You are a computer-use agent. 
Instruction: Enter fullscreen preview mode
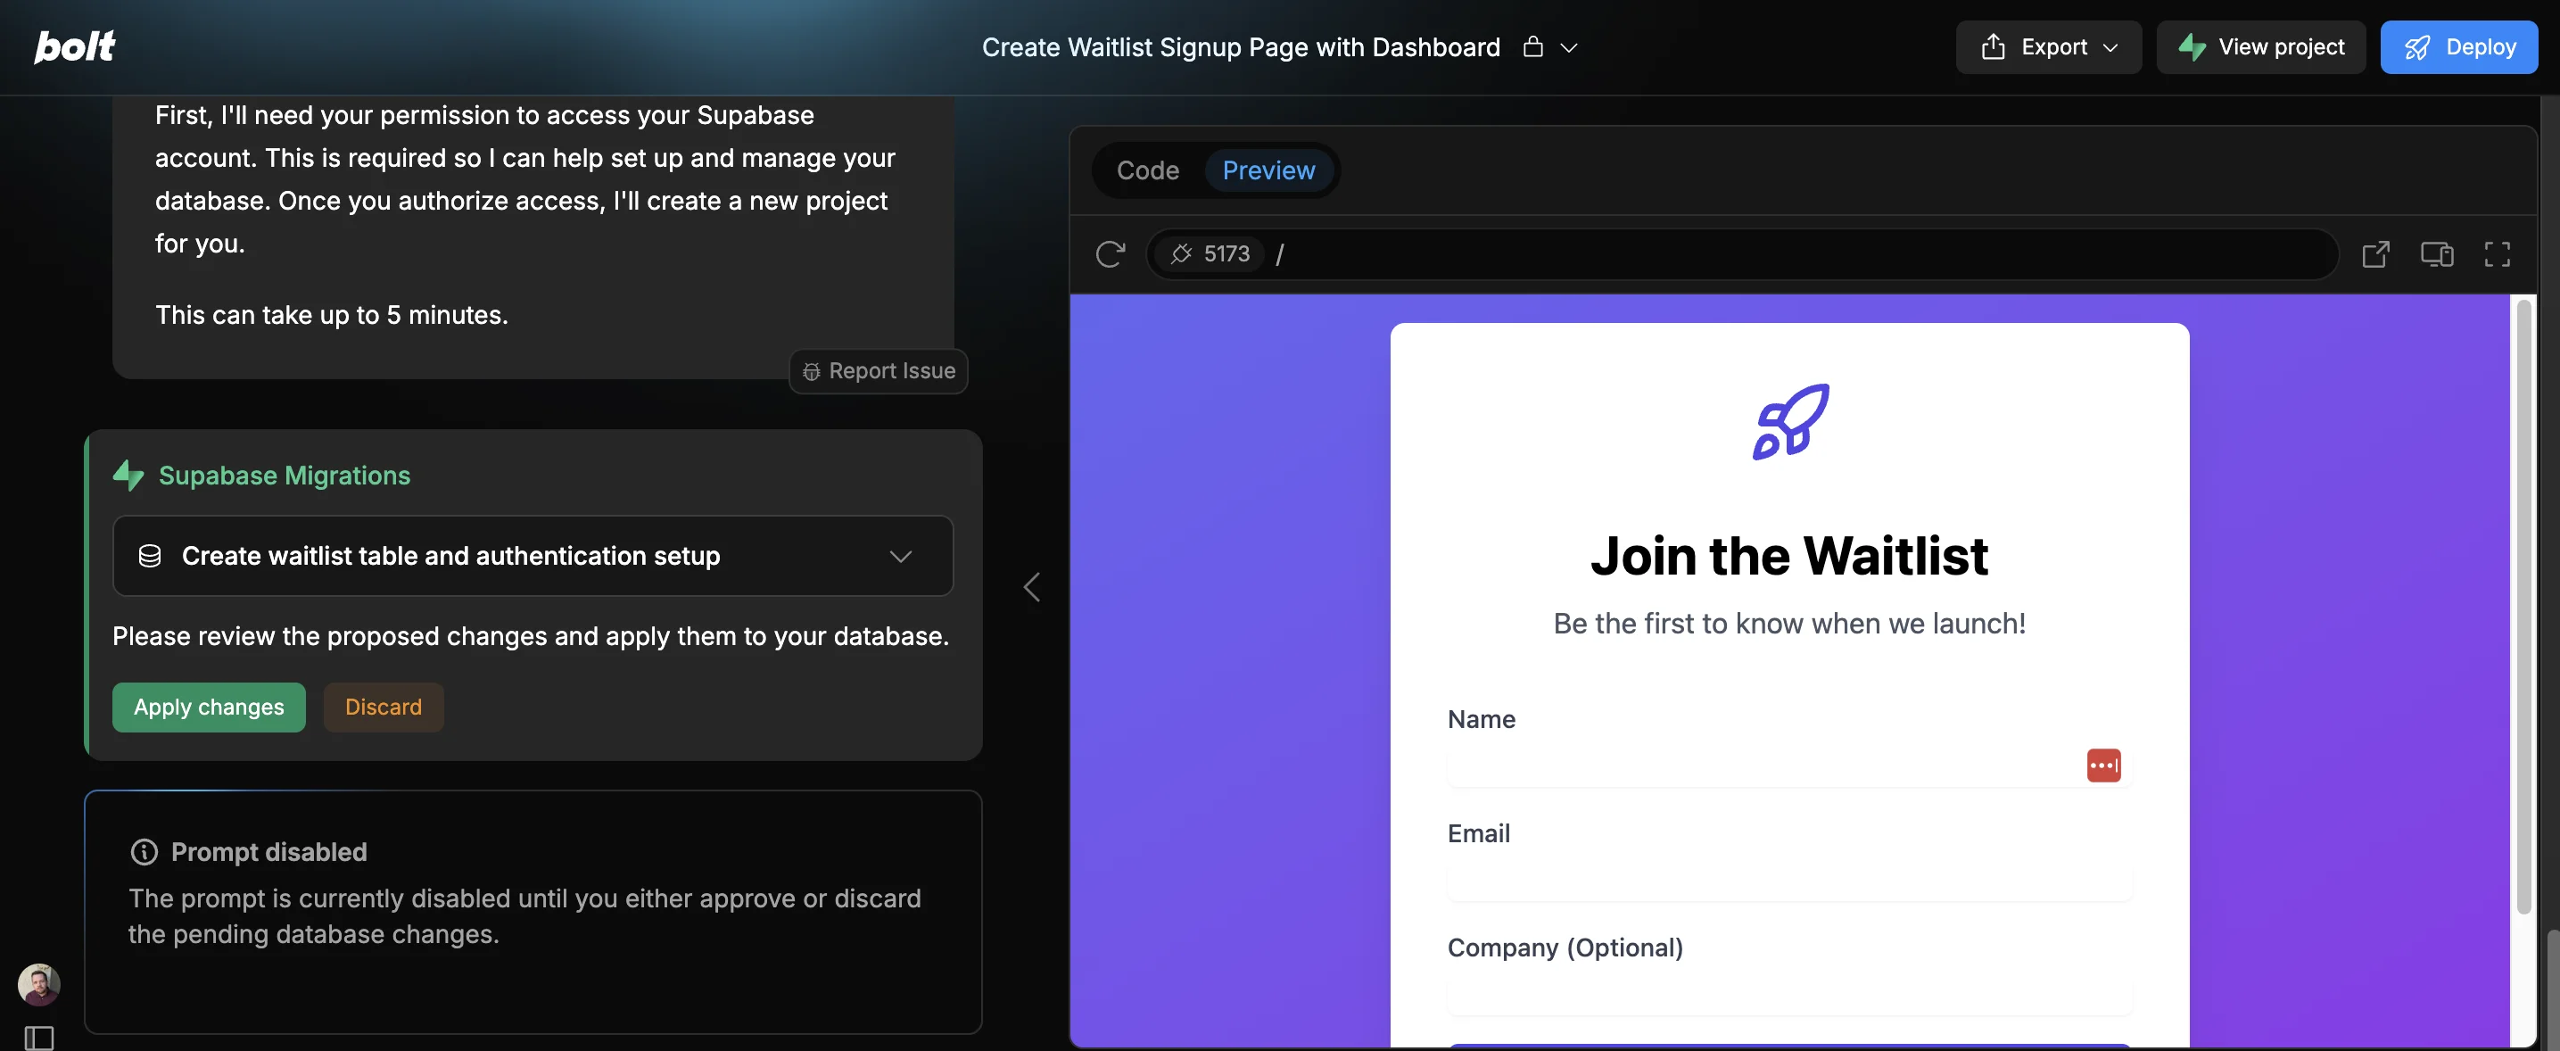[2497, 254]
